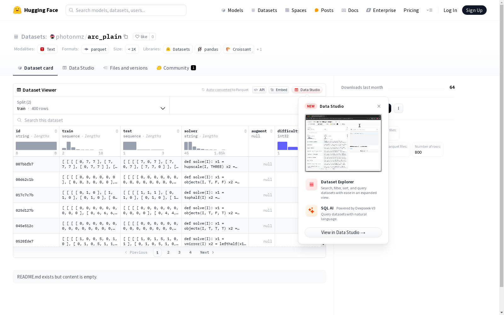Go to Models in the navigation

(232, 10)
